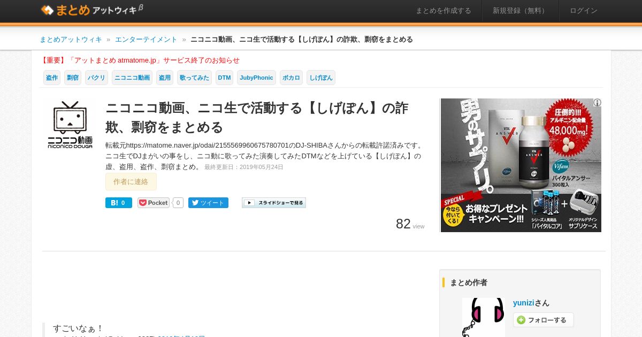The height and width of the screenshot is (337, 642).
Task: Select the 歌ってみた tag
Action: click(x=194, y=78)
